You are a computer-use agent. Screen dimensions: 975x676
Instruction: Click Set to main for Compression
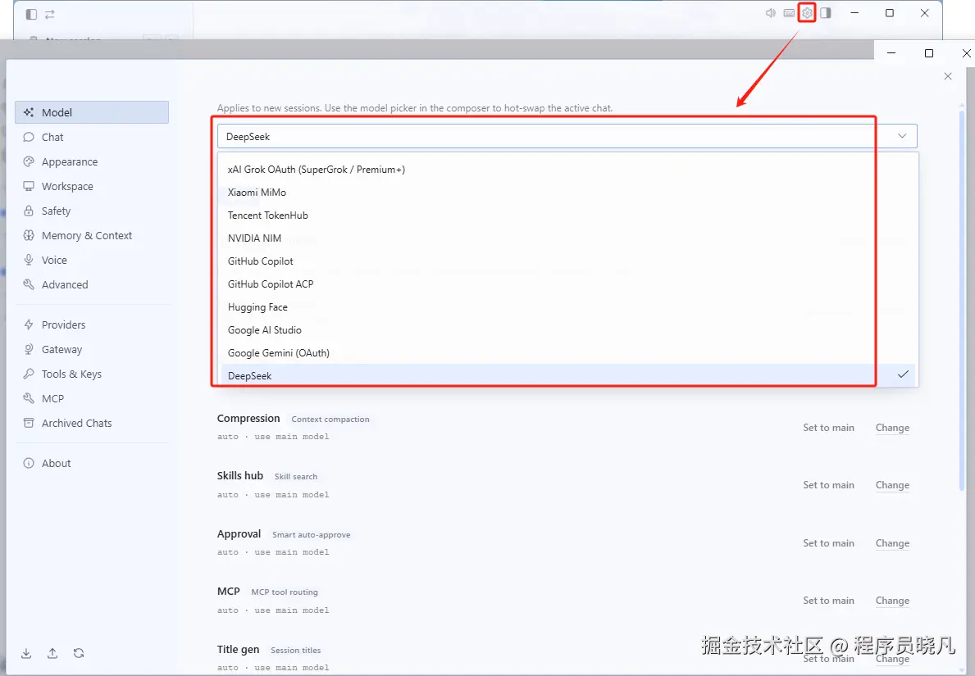[828, 428]
